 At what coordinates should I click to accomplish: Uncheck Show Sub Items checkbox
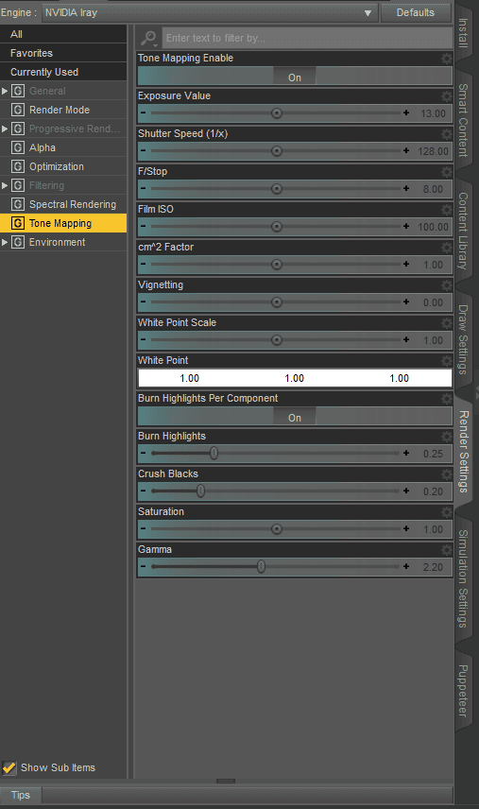(x=9, y=767)
